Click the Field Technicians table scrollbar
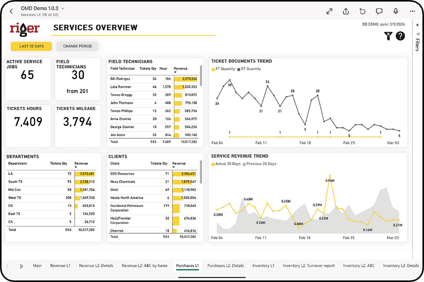Image resolution: width=424 pixels, height=282 pixels. (201, 76)
